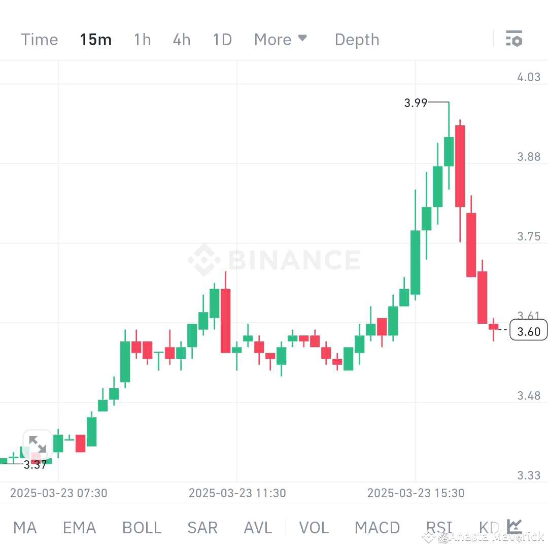Enable the AVL indicator
The height and width of the screenshot is (548, 548).
point(258,527)
